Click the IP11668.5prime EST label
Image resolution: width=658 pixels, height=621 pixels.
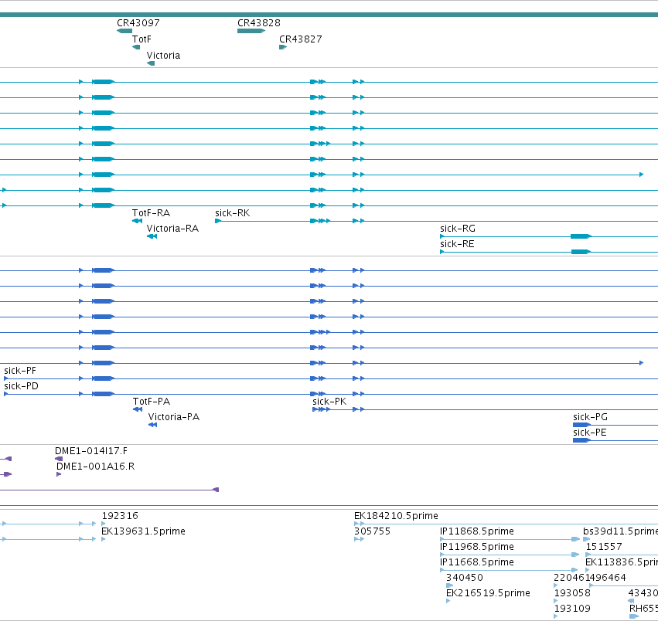click(477, 562)
